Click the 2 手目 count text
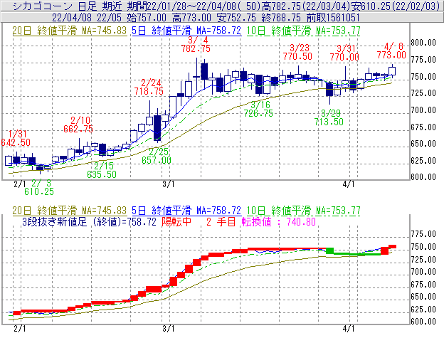Image resolution: width=444 pixels, height=338 pixels. (x=221, y=221)
